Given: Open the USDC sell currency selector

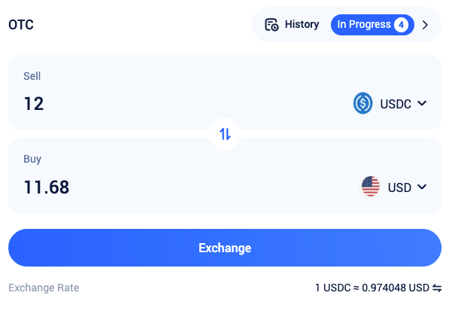Looking at the screenshot, I should 390,103.
